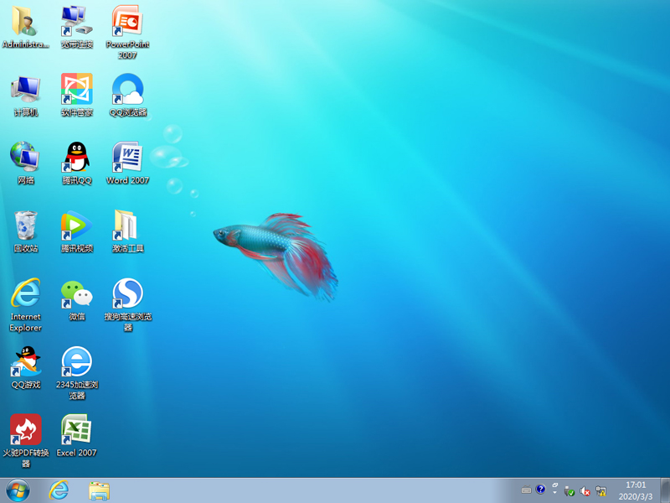Click the 火绒PDF转换器 desktop shortcut

[25, 431]
